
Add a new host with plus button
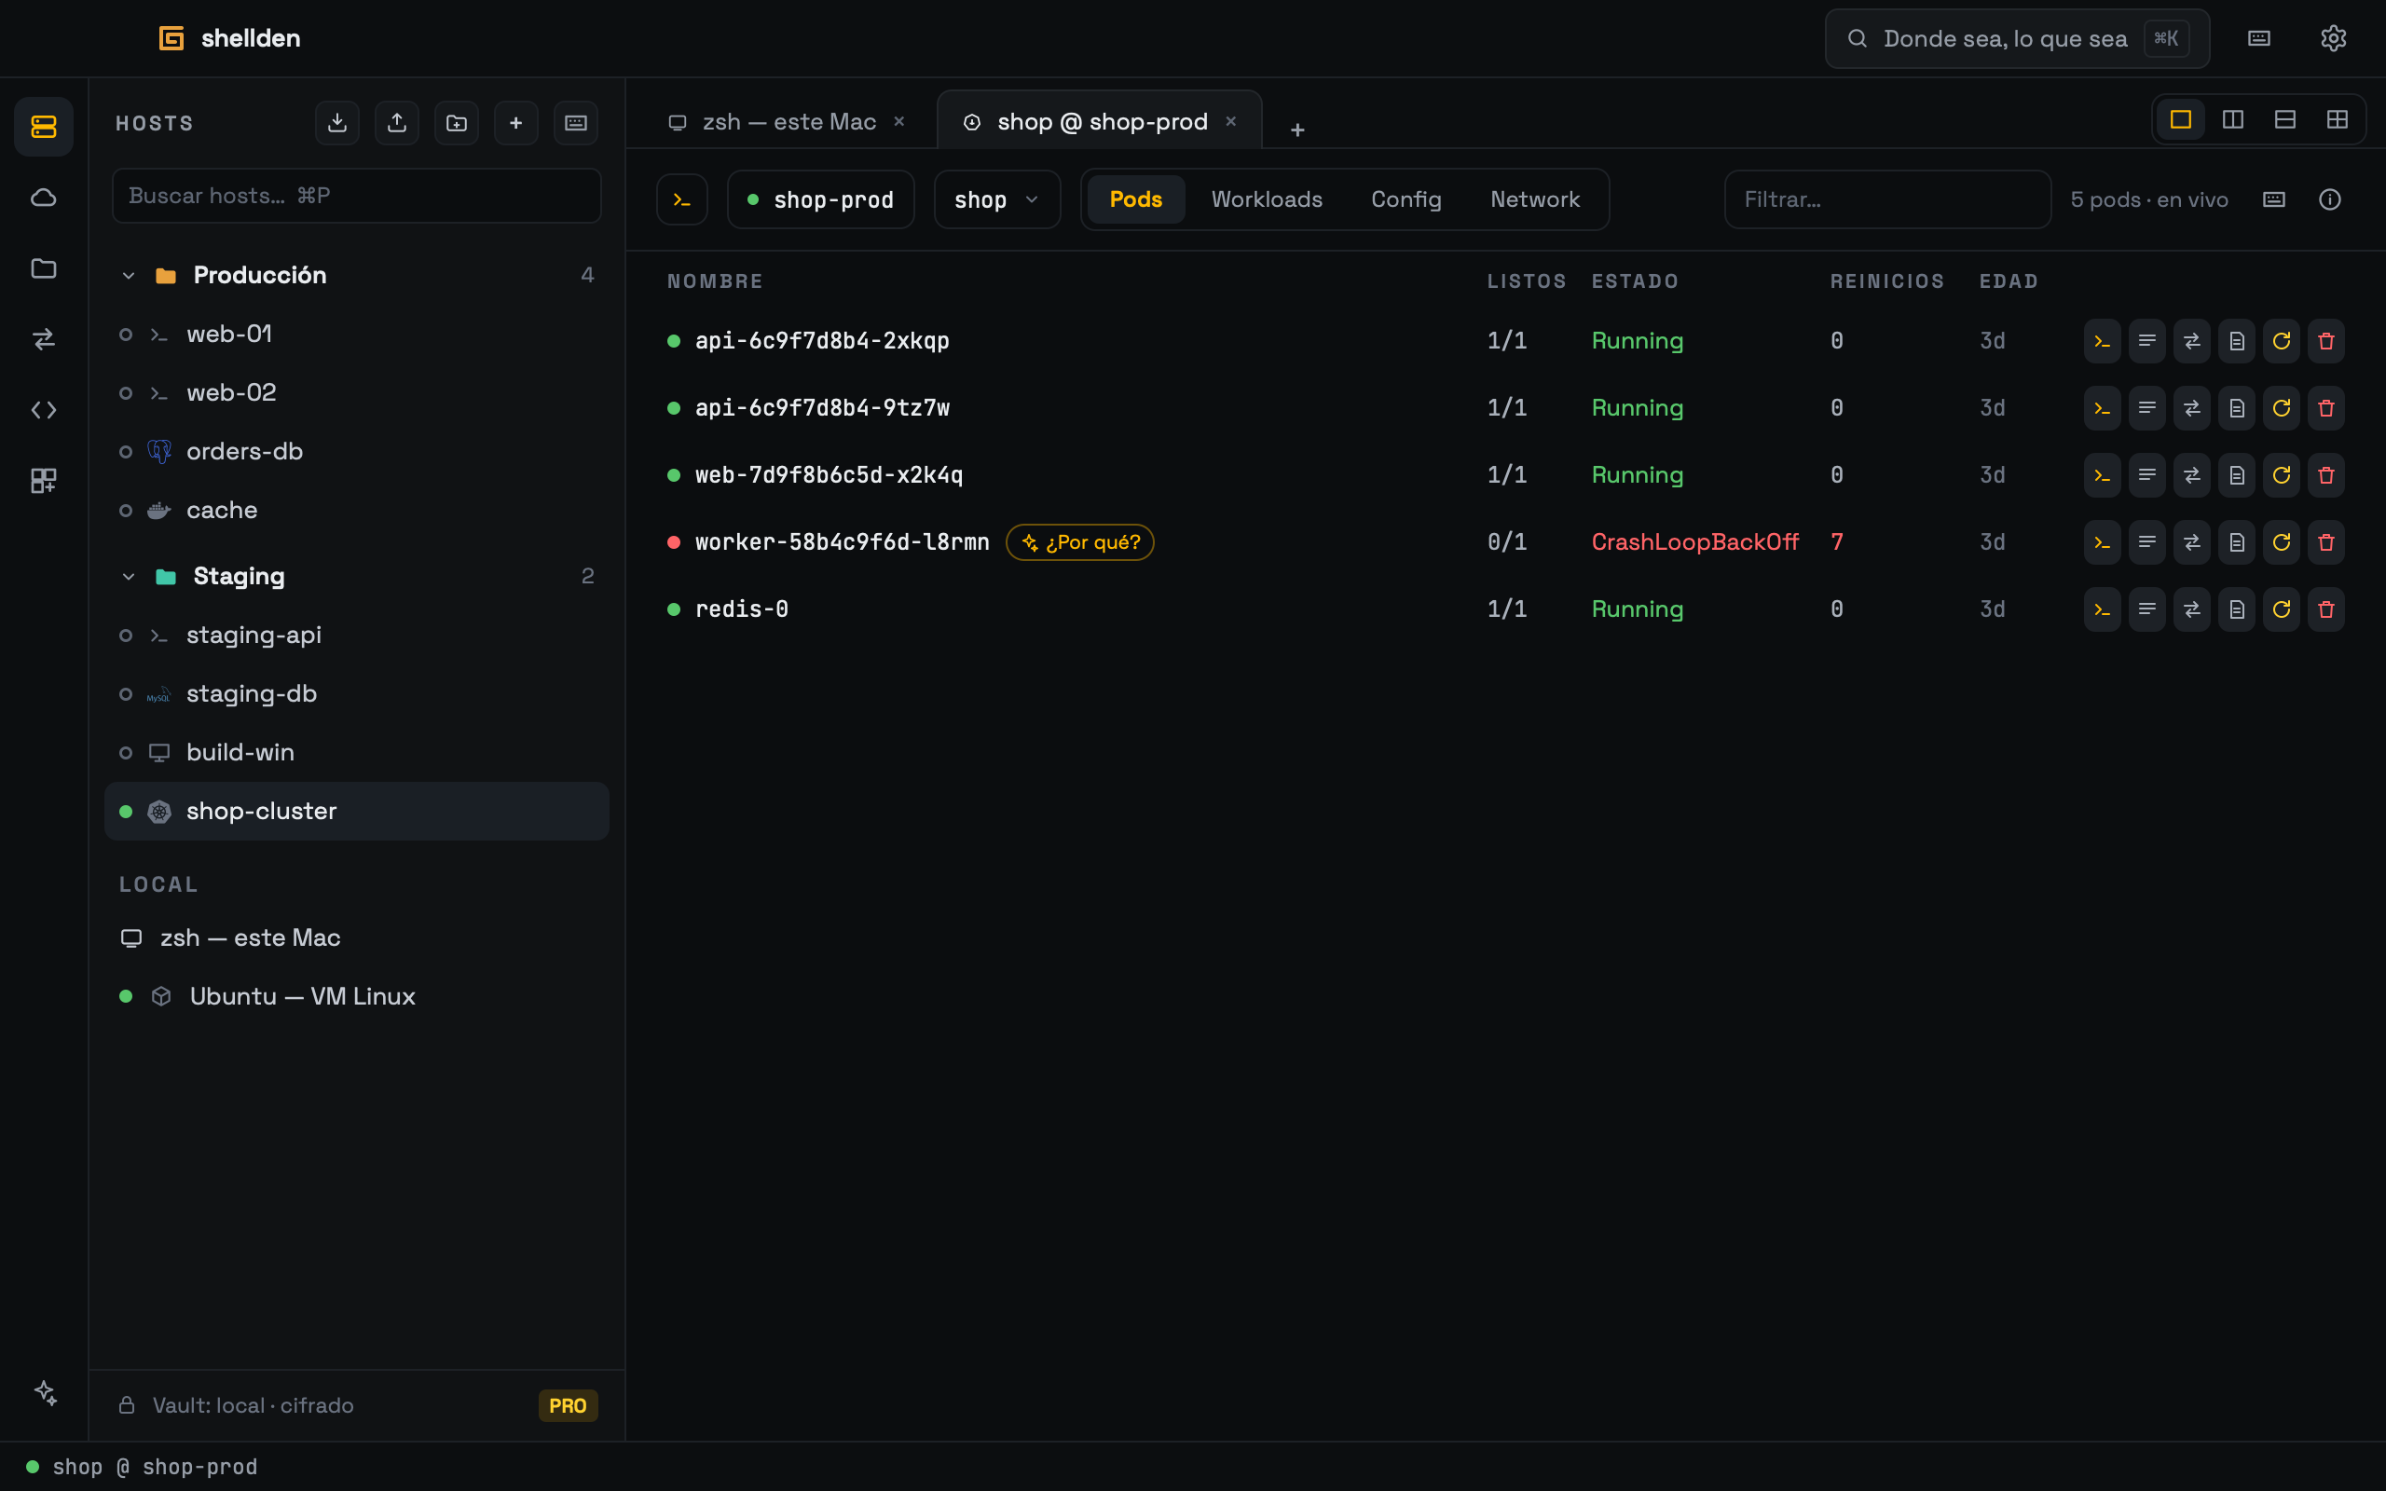tap(515, 122)
